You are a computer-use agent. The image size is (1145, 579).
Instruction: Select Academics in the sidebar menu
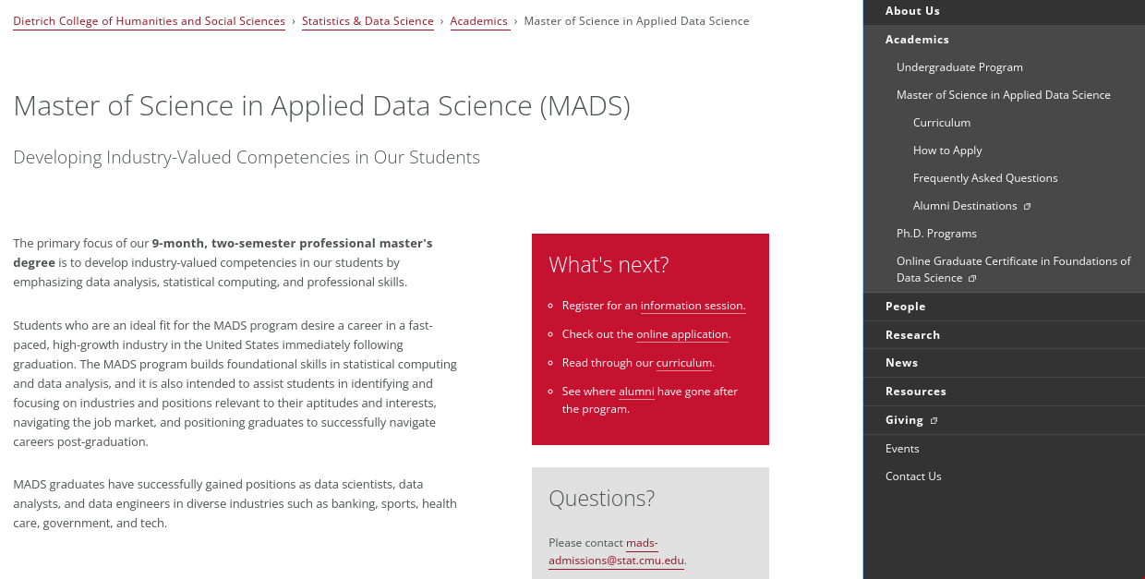[x=917, y=40]
